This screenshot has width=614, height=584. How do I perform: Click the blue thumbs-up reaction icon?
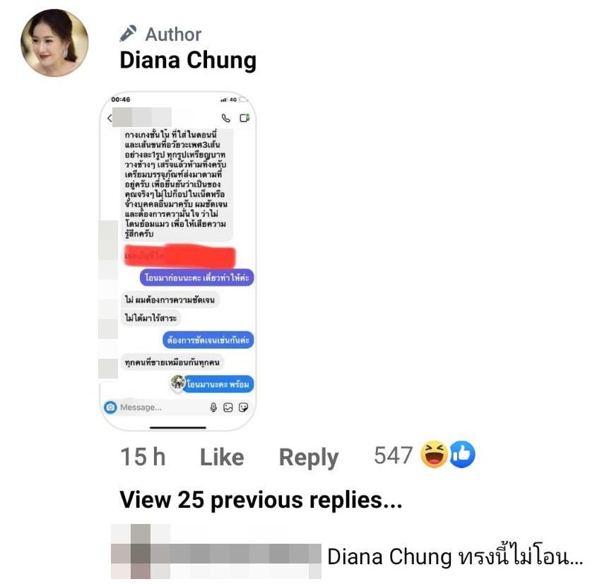click(x=463, y=455)
